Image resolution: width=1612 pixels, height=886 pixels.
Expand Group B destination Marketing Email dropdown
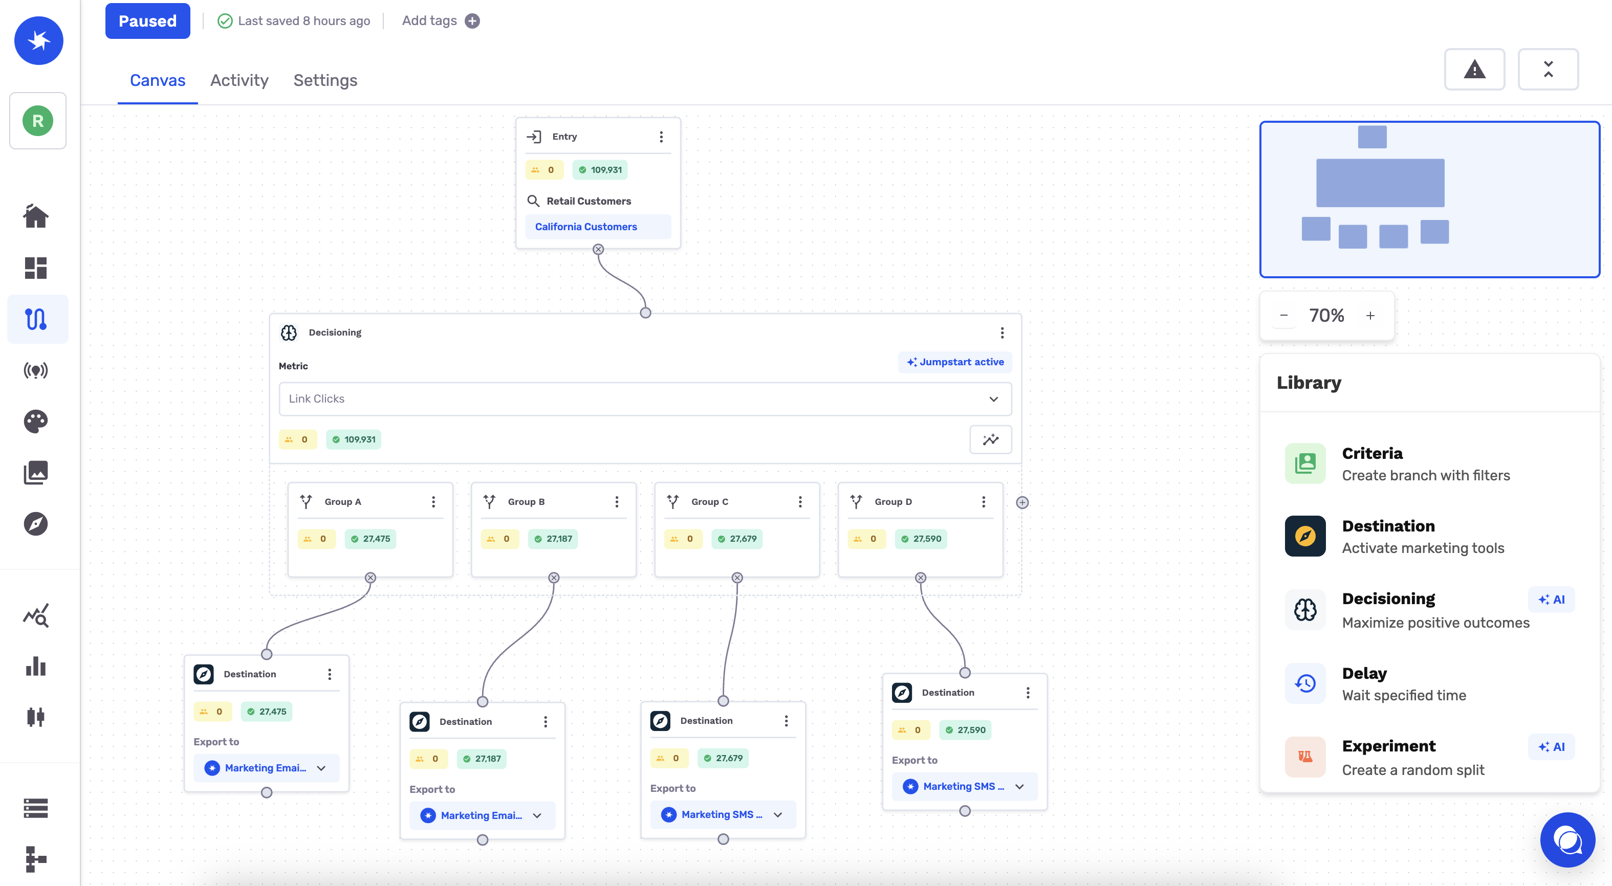tap(483, 815)
